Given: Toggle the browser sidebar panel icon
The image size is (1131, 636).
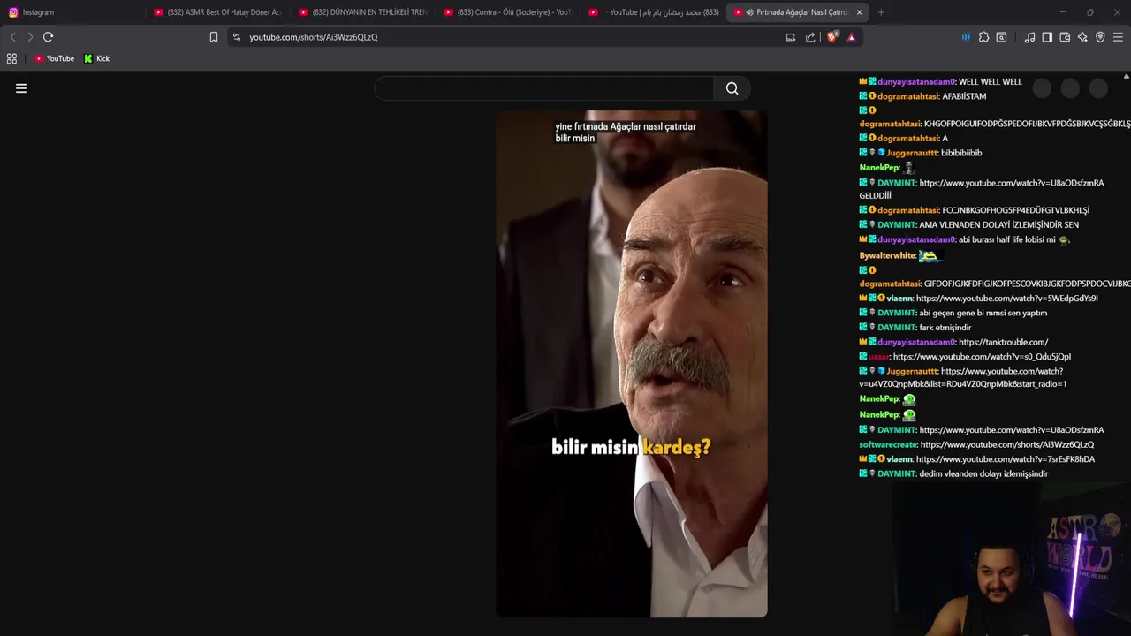Looking at the screenshot, I should [1047, 37].
